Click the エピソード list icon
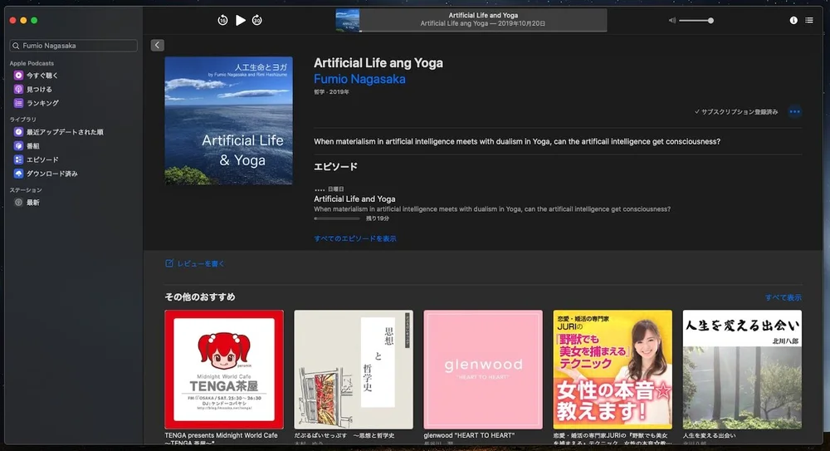 [18, 159]
